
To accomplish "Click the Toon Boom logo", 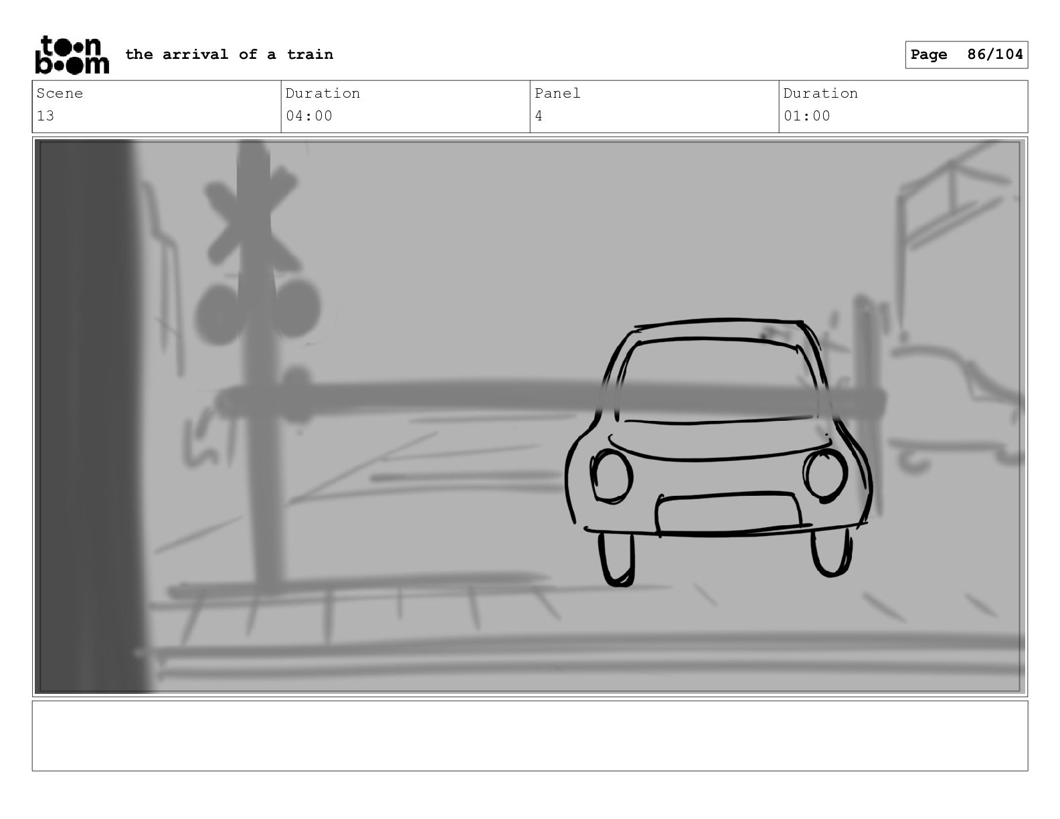I will [x=72, y=55].
